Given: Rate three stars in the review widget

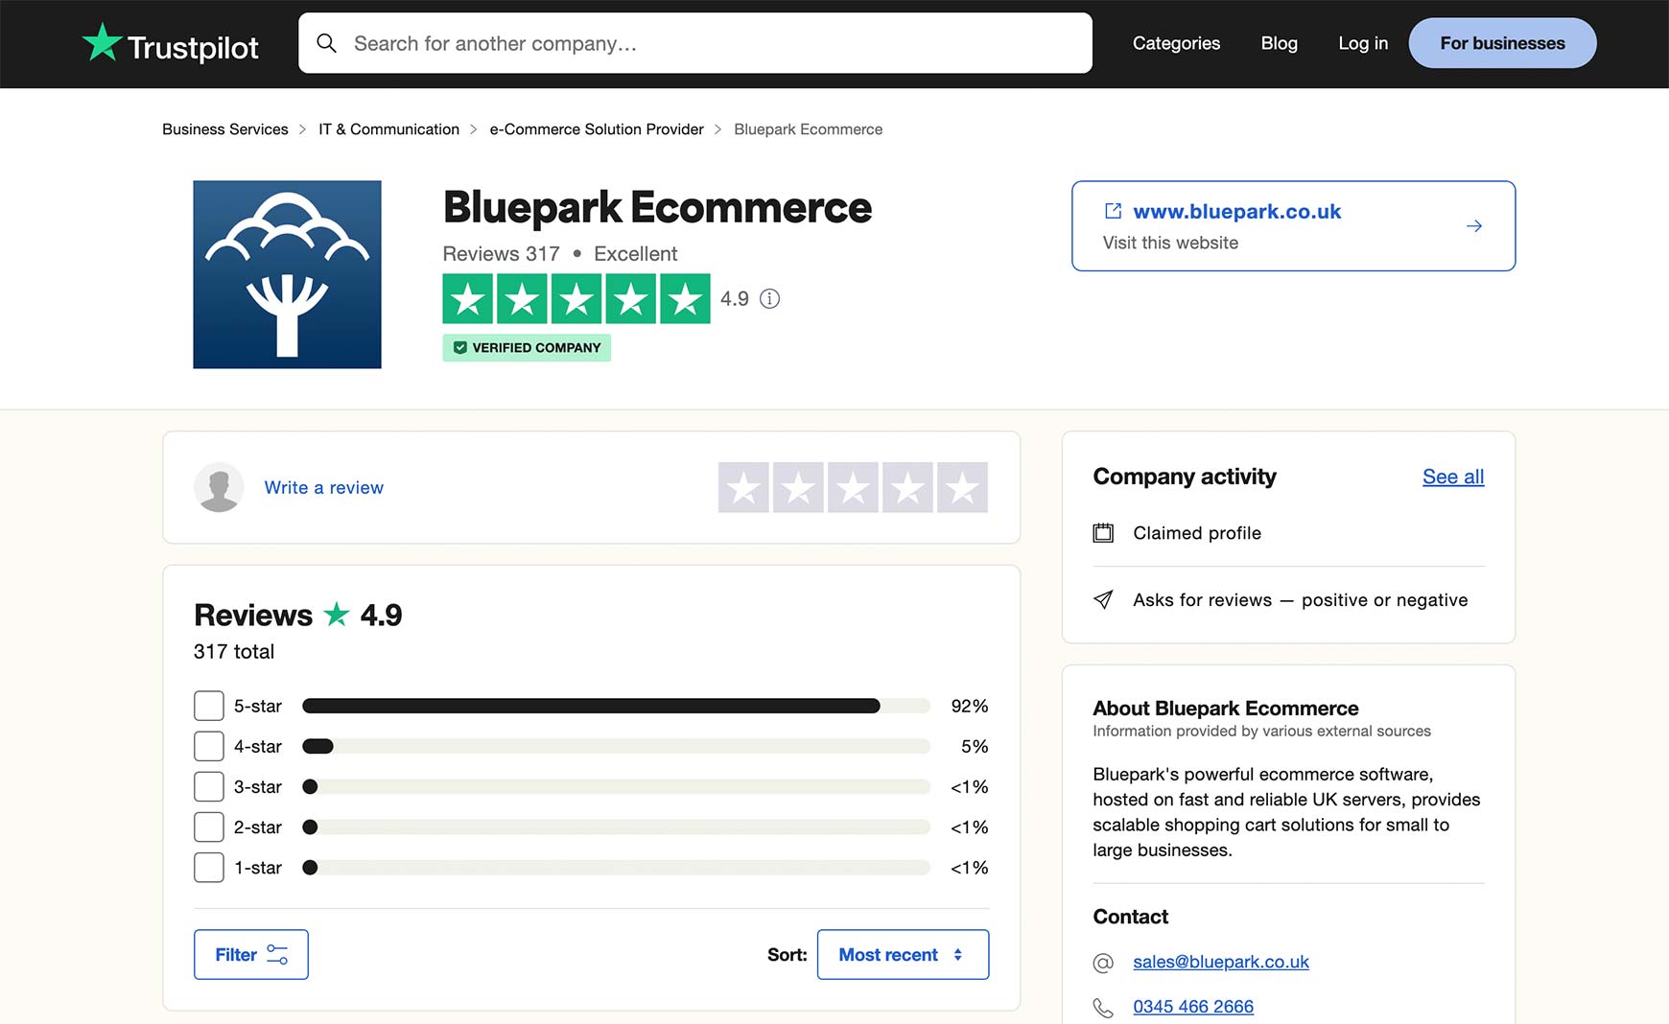Looking at the screenshot, I should click(x=853, y=487).
